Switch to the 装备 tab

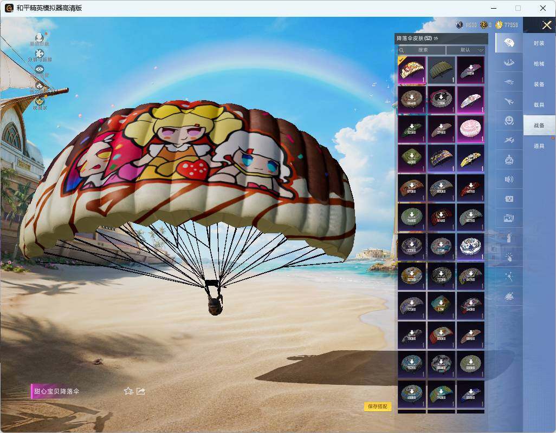coord(539,84)
